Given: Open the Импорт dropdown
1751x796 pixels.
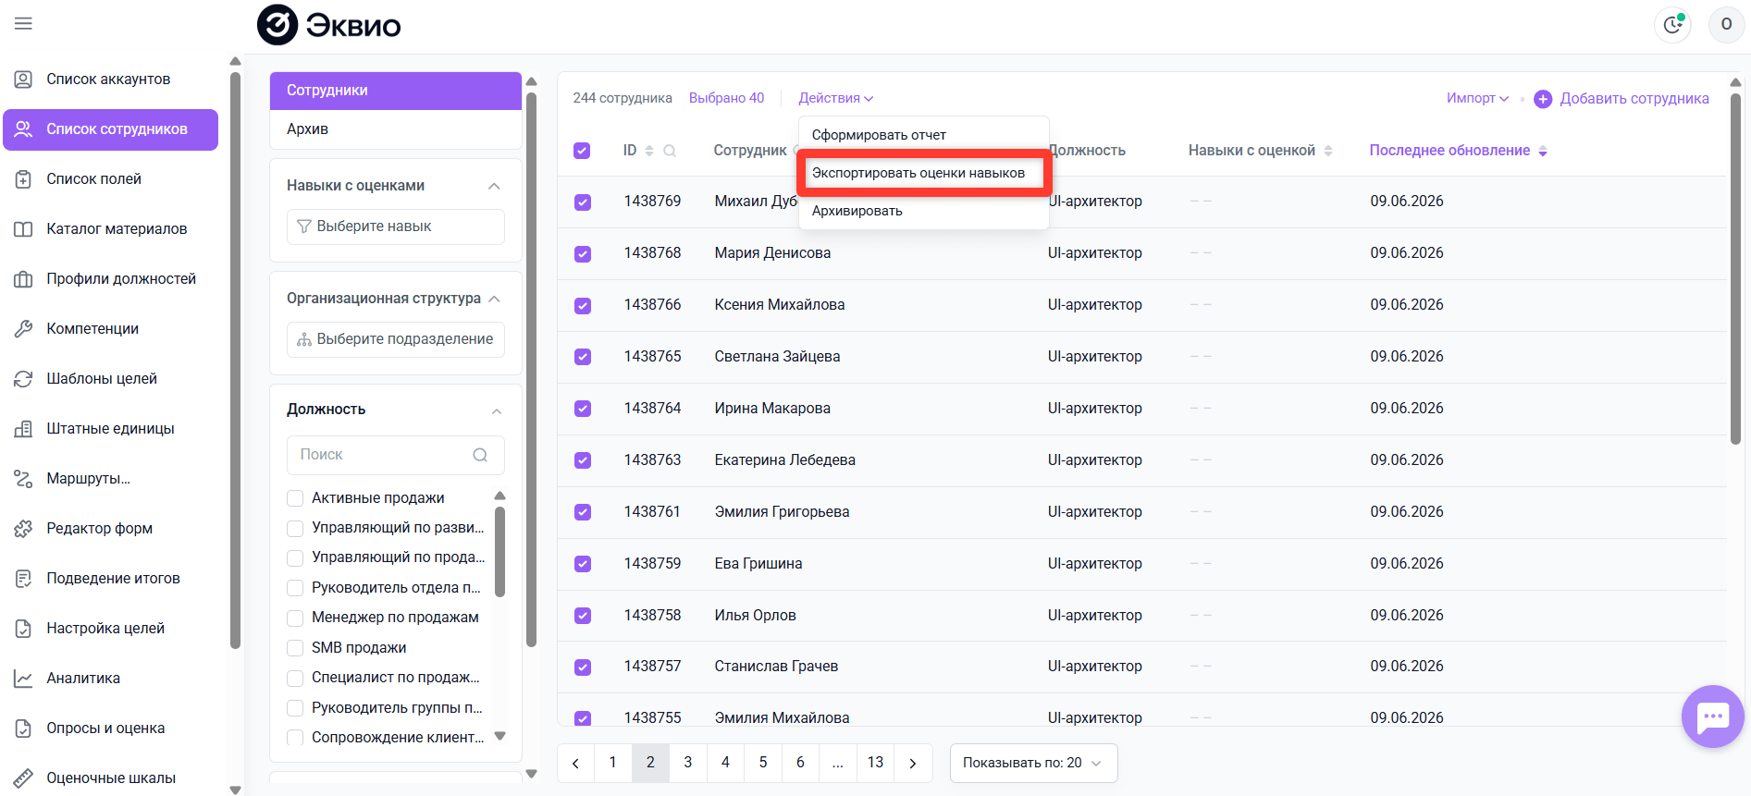Looking at the screenshot, I should click(1477, 98).
